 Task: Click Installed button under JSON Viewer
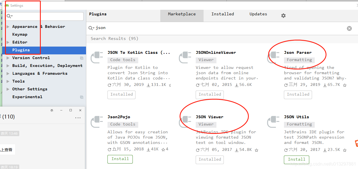point(210,160)
